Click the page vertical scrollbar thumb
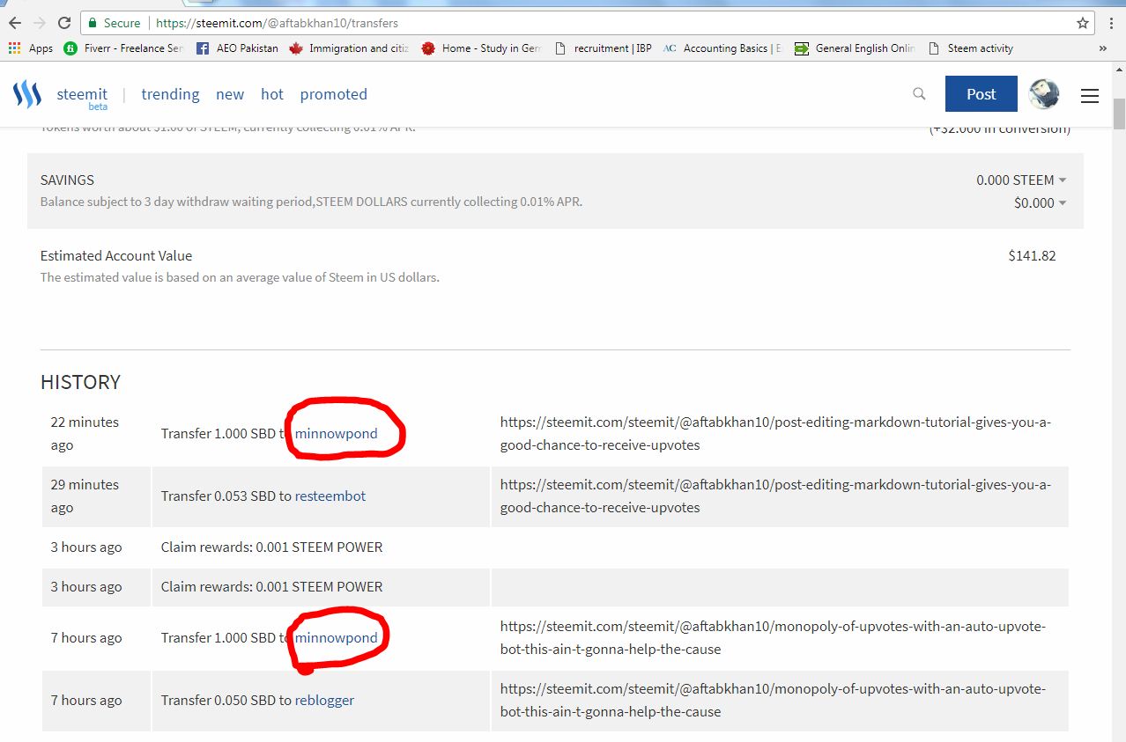This screenshot has width=1126, height=742. (1119, 114)
